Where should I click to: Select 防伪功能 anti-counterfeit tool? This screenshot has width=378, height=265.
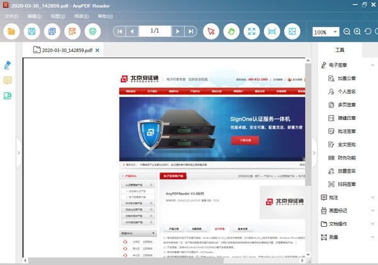click(x=342, y=158)
